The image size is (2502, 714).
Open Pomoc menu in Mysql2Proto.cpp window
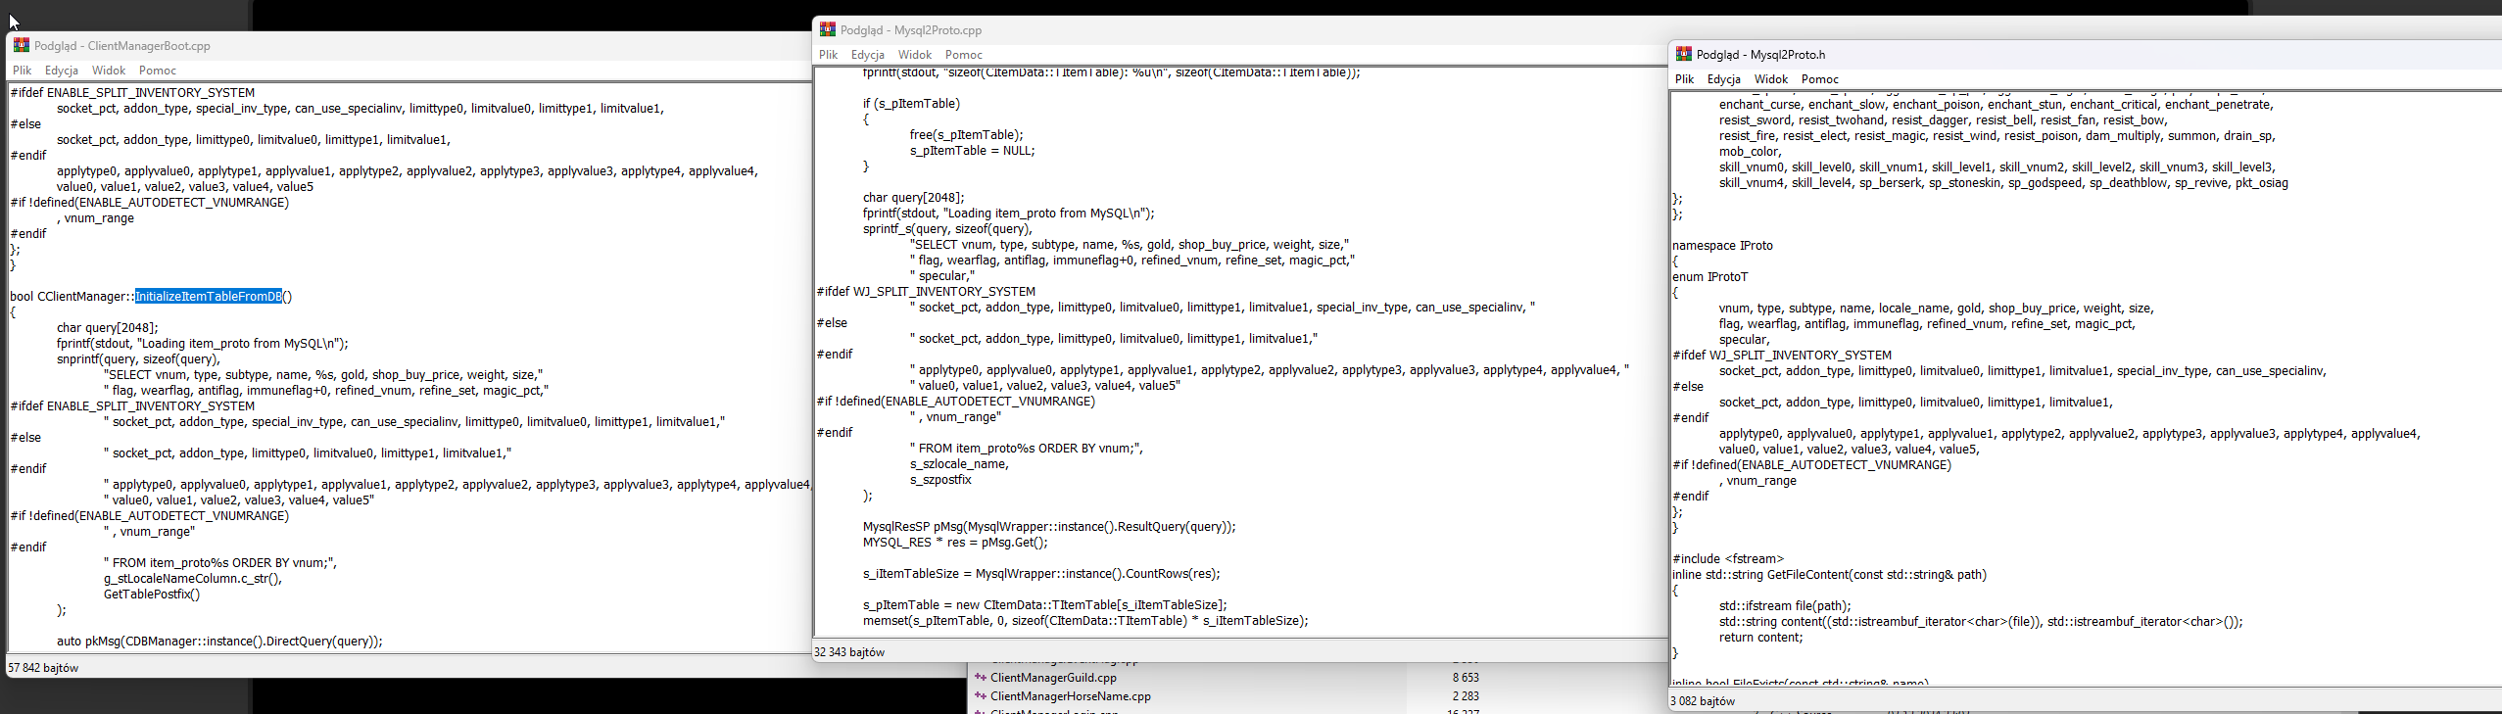(x=964, y=55)
